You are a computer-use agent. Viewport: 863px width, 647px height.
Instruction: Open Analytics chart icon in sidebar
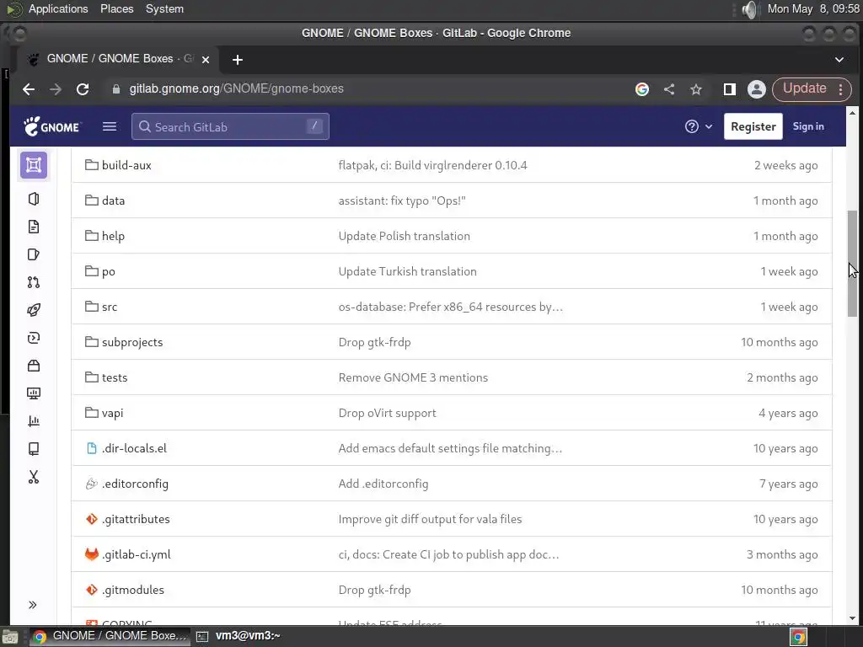(x=34, y=421)
